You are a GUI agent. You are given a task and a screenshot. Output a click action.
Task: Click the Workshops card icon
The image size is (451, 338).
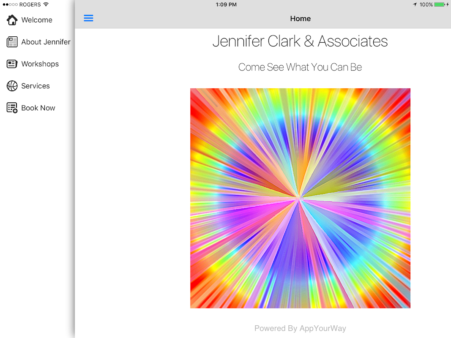(x=12, y=64)
